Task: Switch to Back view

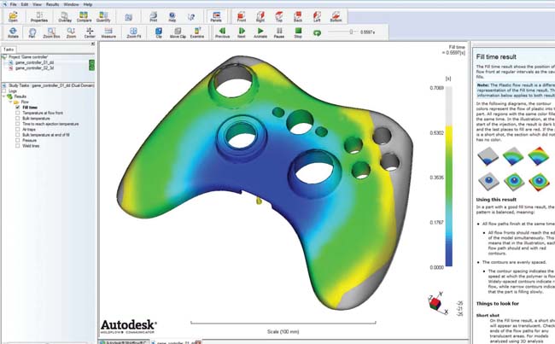Action: click(x=298, y=16)
